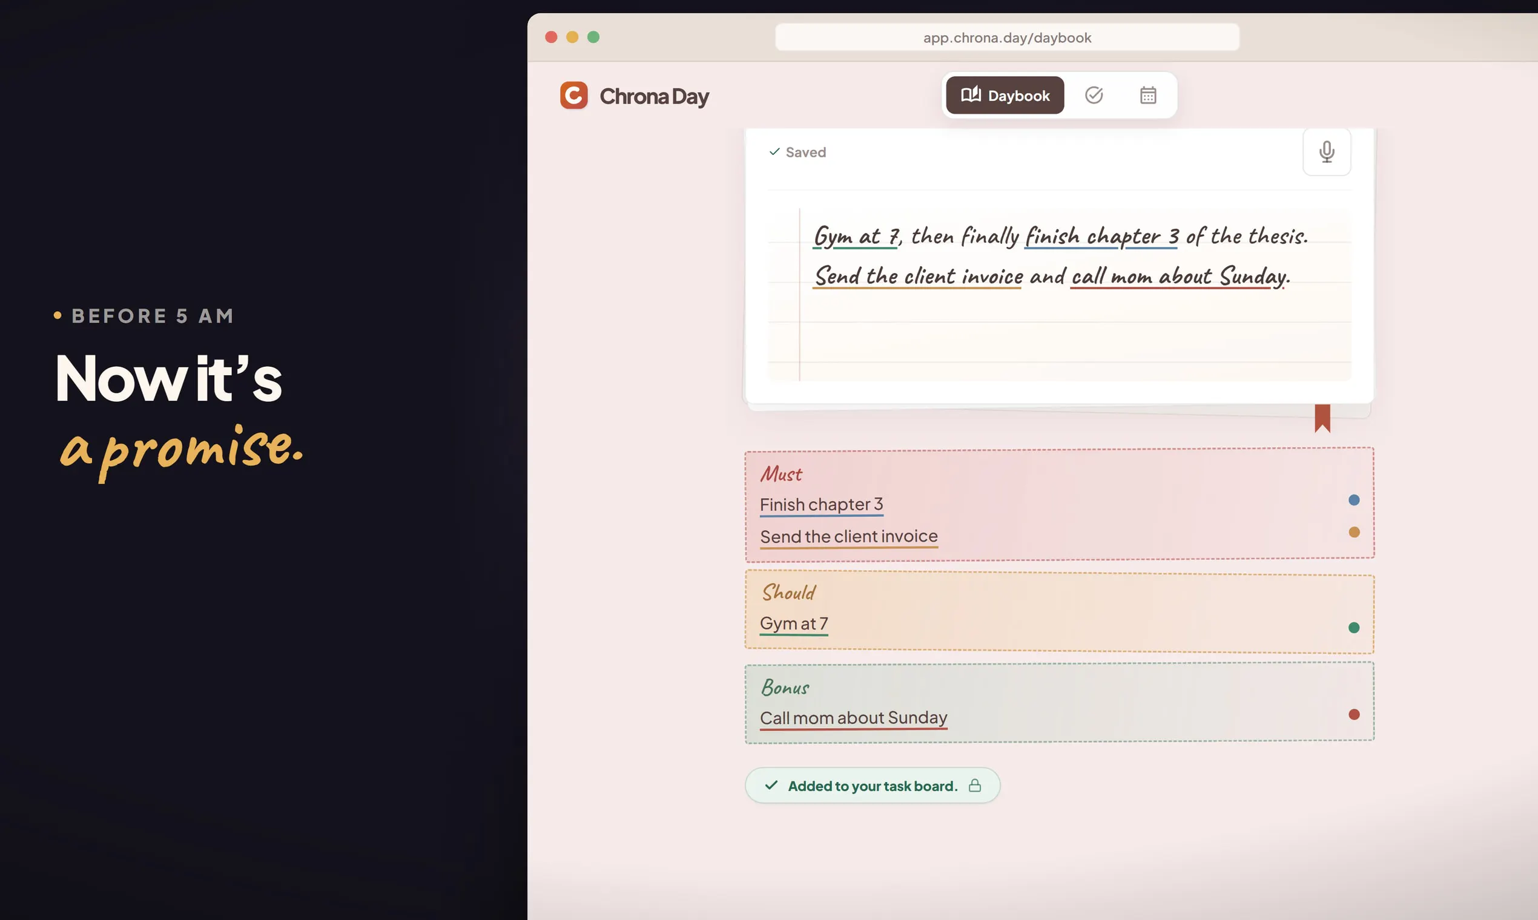Click blue dot beside Finish chapter 3
1538x920 pixels.
click(1354, 500)
